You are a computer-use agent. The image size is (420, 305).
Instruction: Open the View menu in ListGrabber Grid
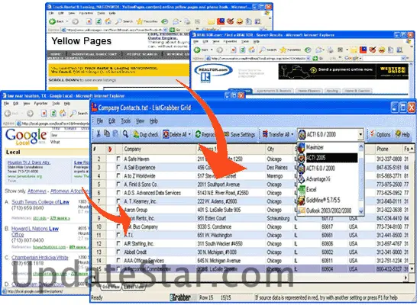pos(140,121)
